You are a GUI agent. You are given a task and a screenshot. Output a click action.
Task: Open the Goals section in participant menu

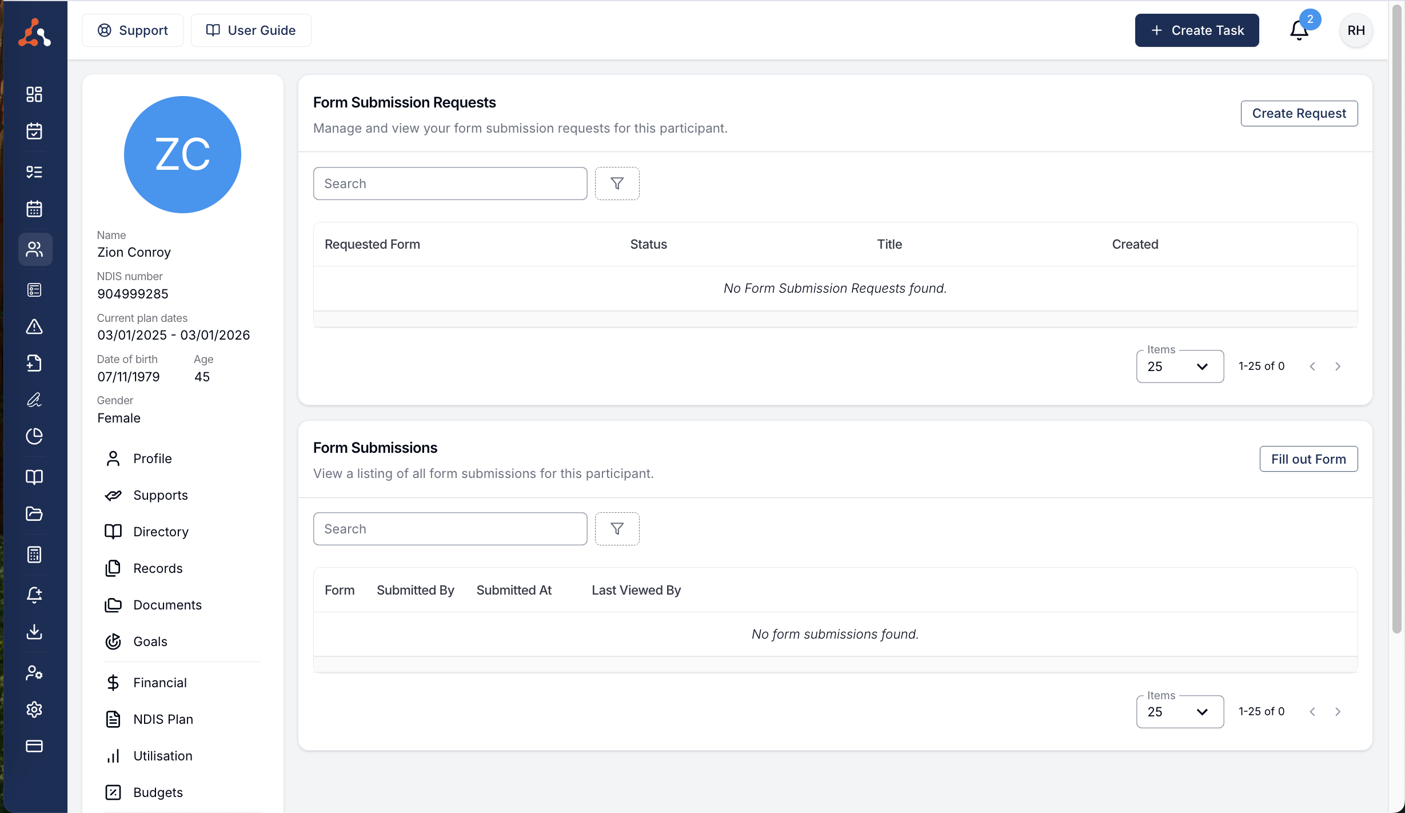pyautogui.click(x=150, y=641)
